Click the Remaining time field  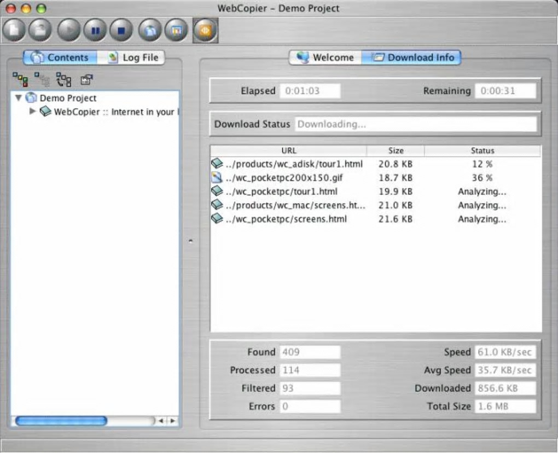click(x=505, y=91)
